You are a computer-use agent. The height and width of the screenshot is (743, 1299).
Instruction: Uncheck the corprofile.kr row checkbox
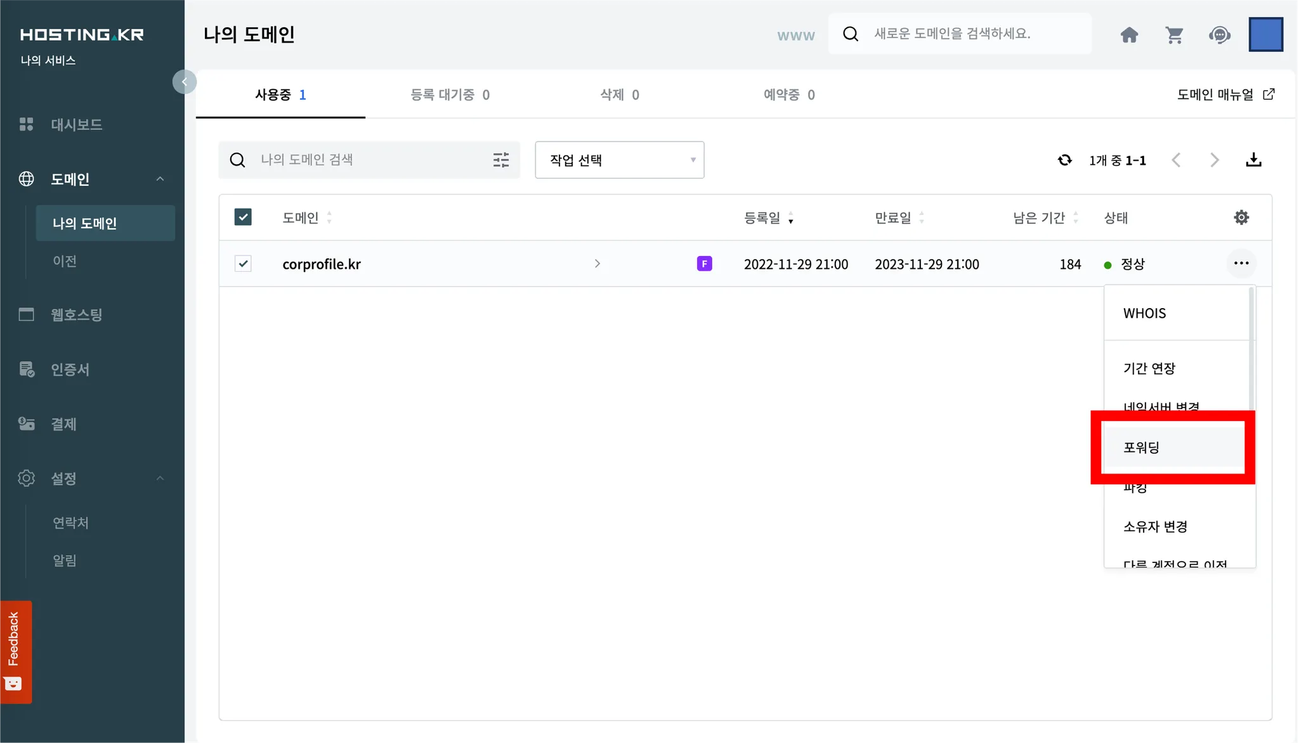[x=243, y=264]
